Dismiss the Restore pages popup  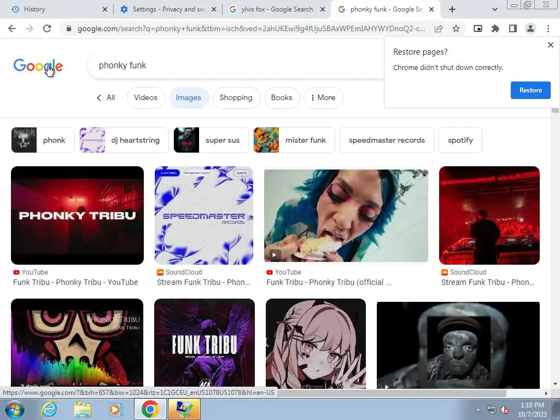550,45
